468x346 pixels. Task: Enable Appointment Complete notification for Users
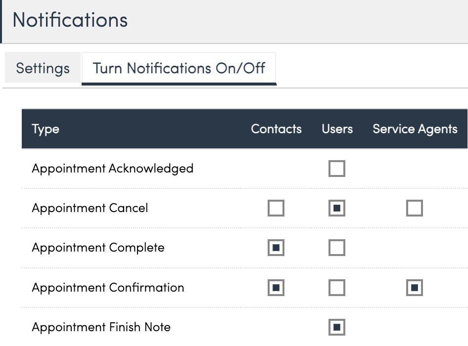point(337,248)
